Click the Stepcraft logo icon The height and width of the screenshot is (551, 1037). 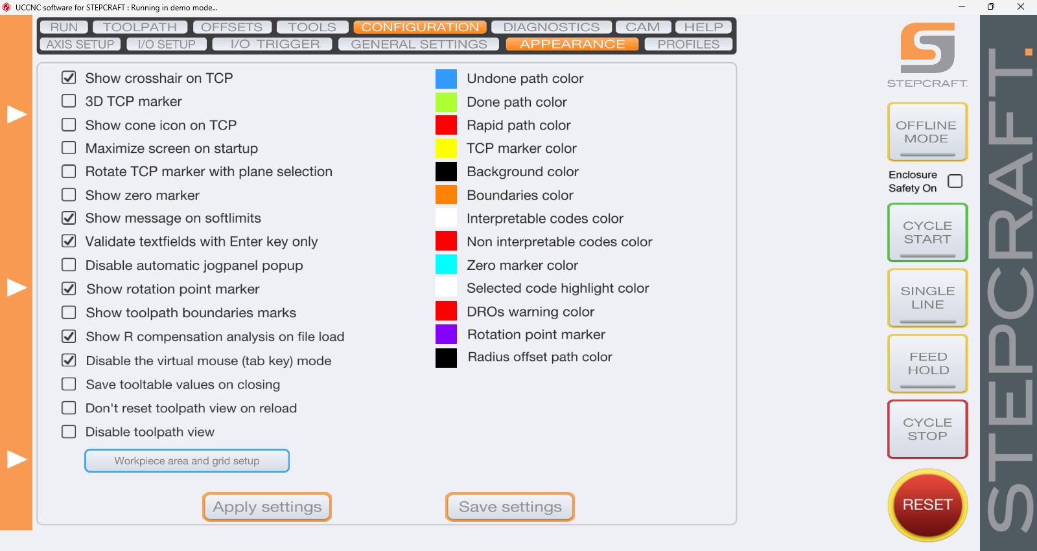pyautogui.click(x=927, y=48)
